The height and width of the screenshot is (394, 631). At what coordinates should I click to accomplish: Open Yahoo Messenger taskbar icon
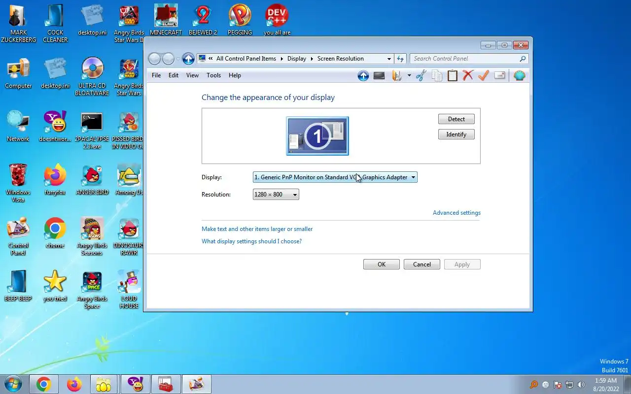(135, 384)
